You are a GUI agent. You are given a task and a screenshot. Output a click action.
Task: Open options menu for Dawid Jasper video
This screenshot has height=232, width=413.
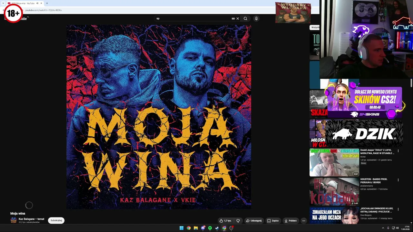398,151
